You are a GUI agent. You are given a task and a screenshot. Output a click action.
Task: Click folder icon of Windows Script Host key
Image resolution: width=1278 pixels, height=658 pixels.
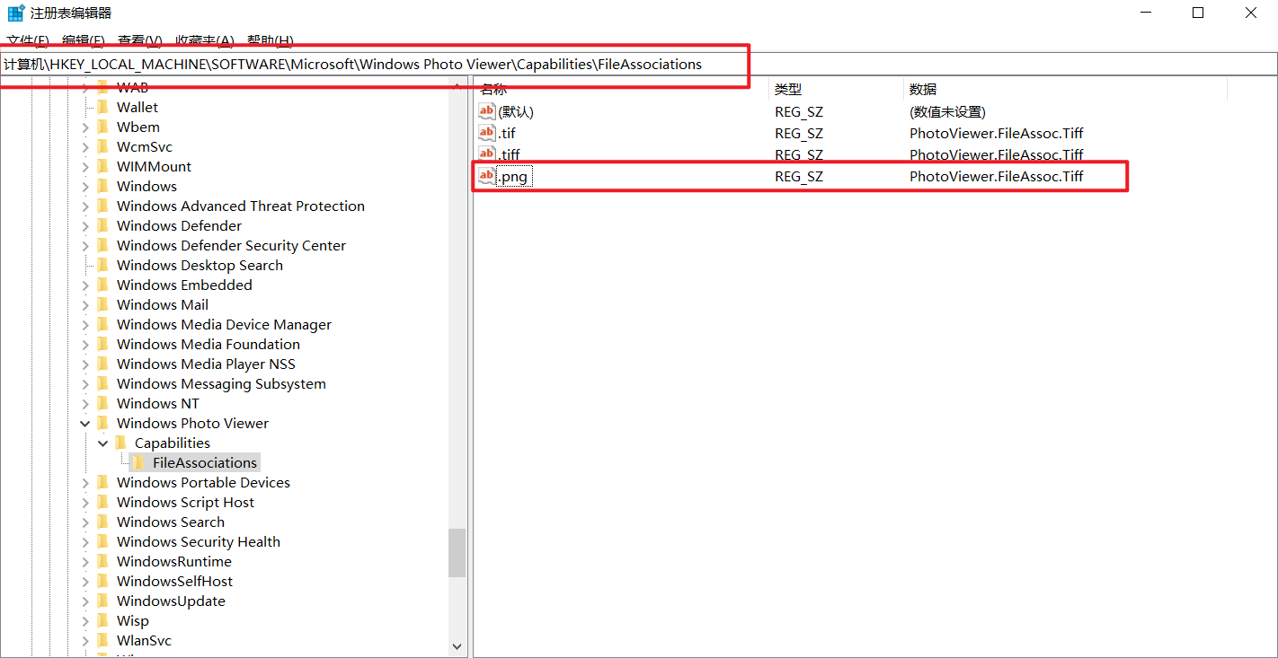tap(102, 502)
